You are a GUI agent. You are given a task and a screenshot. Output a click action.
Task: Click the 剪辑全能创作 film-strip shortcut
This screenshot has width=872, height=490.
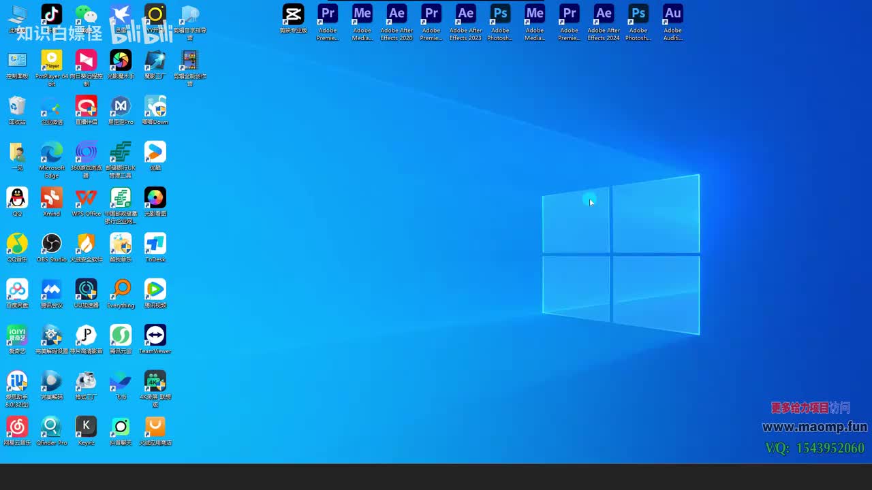(x=190, y=61)
